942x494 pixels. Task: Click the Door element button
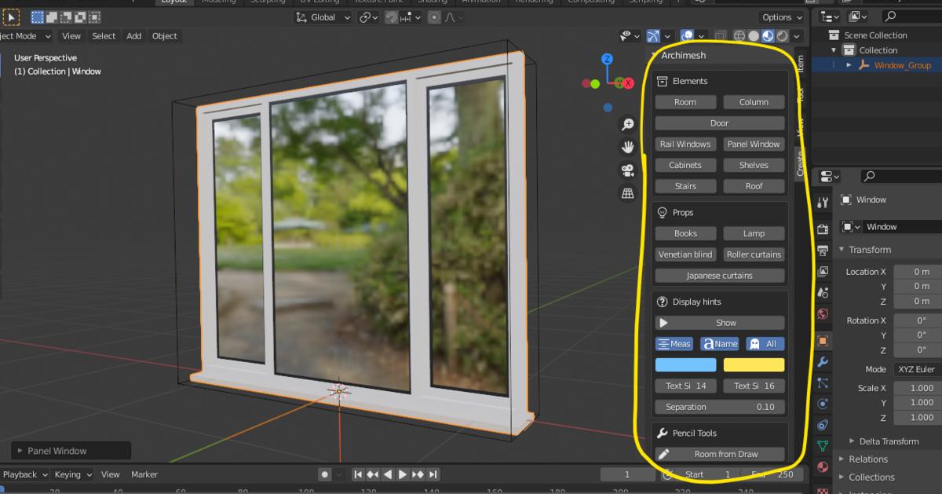pos(720,123)
